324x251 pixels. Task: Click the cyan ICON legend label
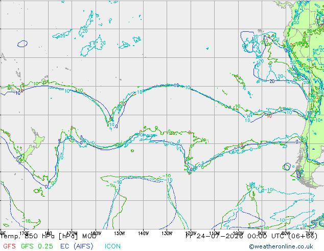pos(112,246)
